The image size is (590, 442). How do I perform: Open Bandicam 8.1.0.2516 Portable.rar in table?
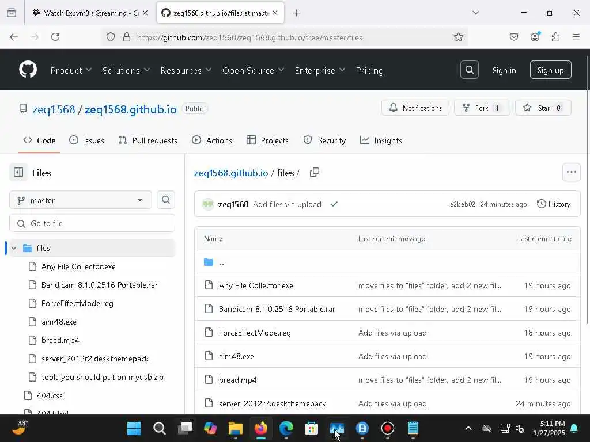(x=277, y=309)
